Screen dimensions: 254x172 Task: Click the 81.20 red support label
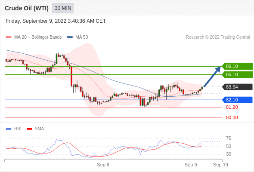point(232,107)
